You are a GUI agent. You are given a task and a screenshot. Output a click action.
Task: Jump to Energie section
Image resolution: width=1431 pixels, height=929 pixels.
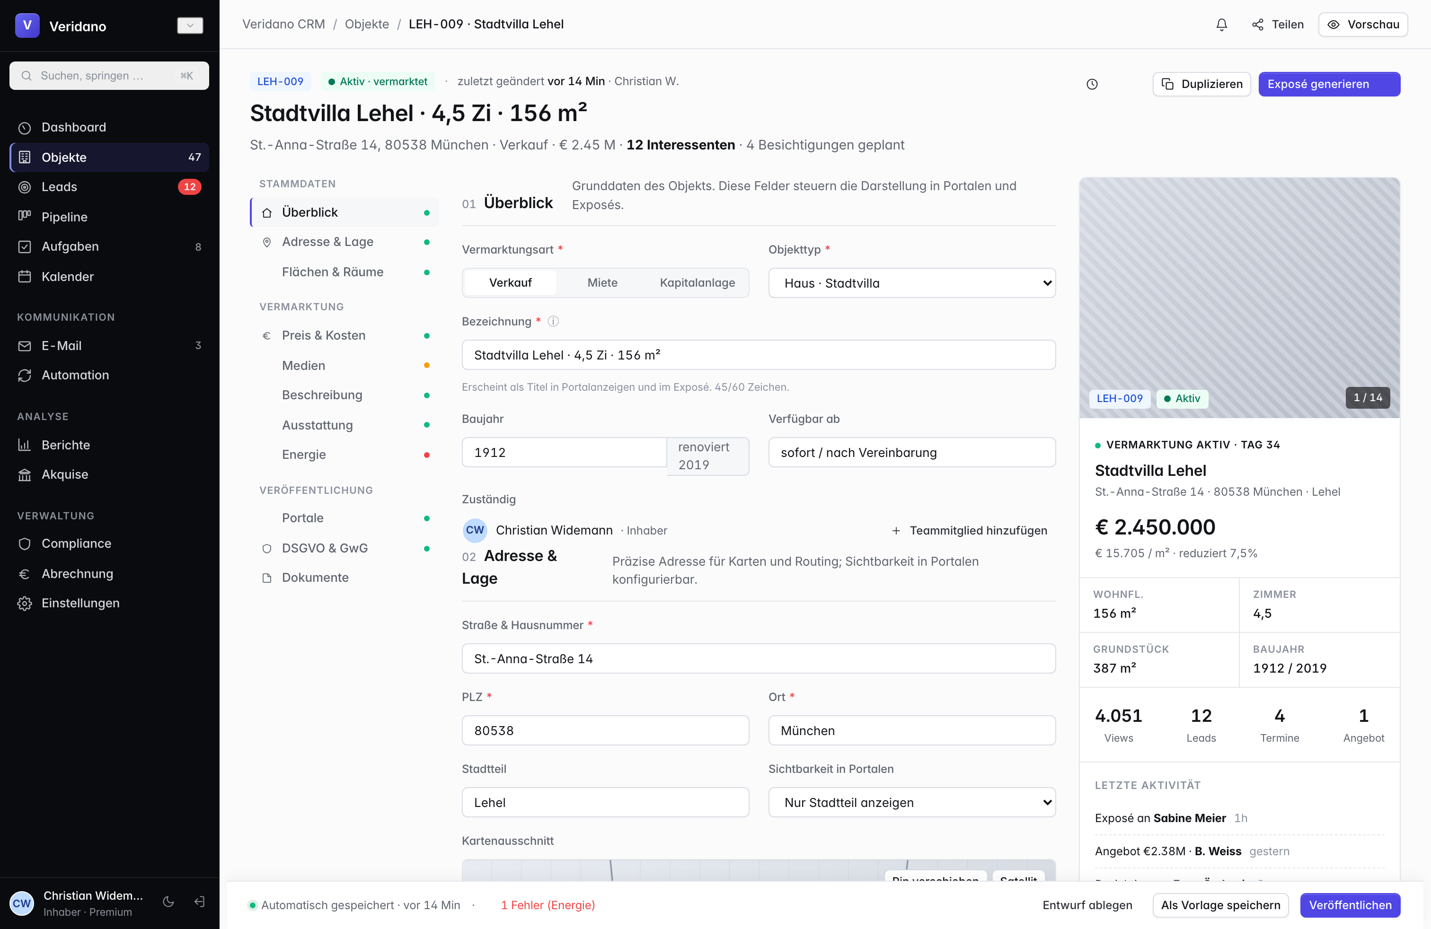click(x=344, y=454)
